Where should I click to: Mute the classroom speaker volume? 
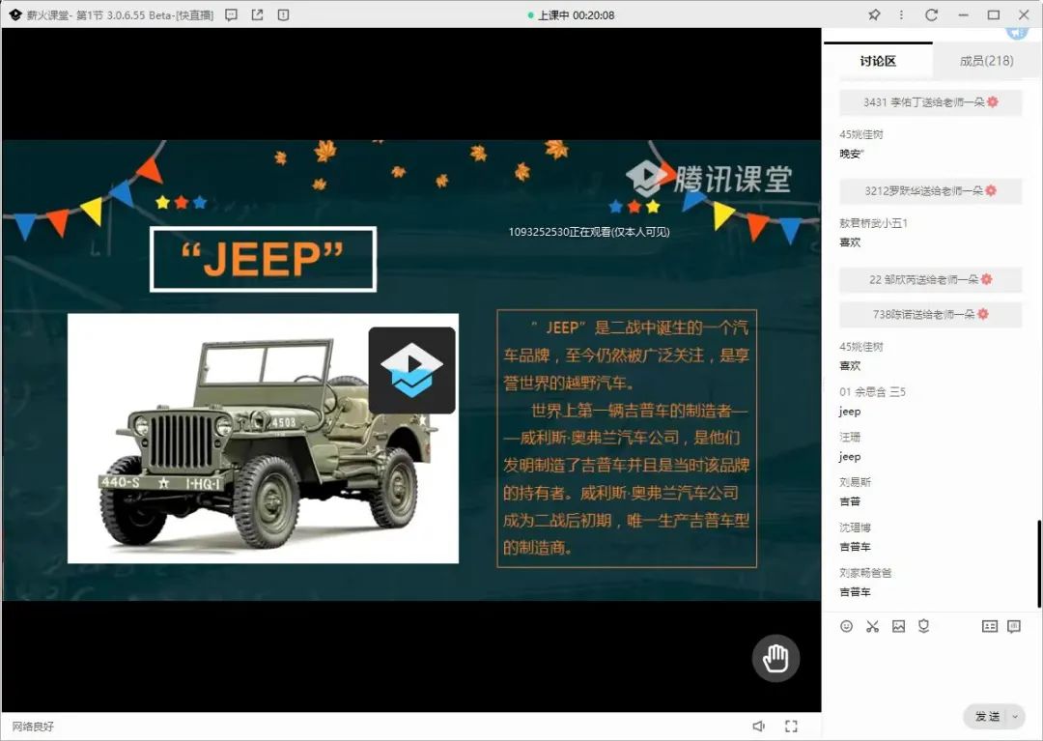759,726
